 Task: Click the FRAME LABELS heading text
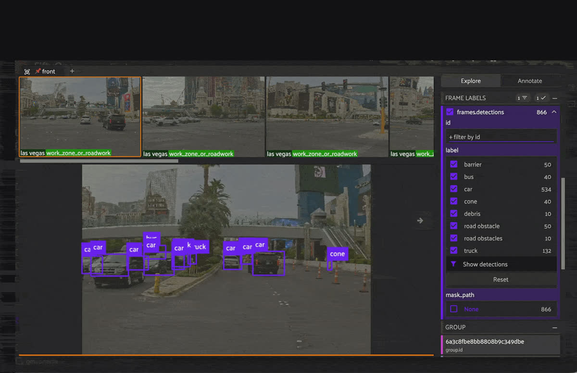(465, 98)
